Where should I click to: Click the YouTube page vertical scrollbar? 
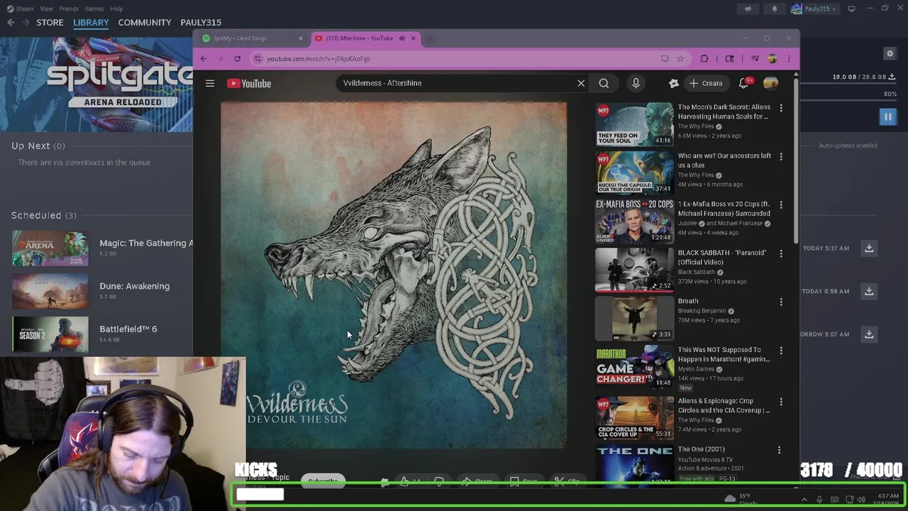point(796,160)
